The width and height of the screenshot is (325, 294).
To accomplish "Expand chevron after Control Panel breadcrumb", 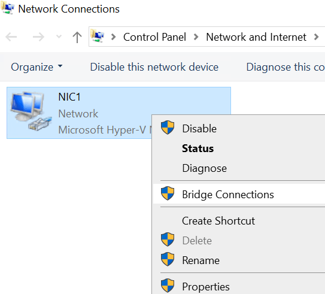I will (196, 37).
